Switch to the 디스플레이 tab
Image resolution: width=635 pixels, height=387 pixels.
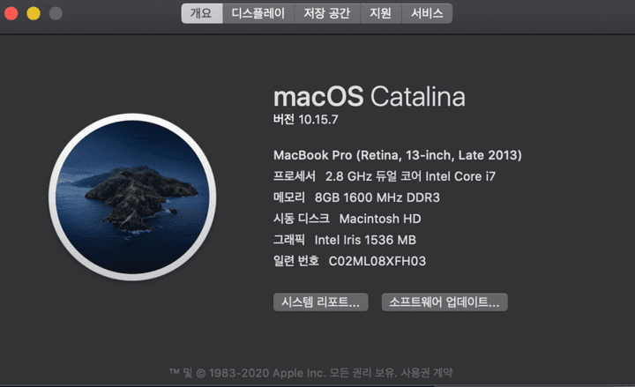tap(258, 13)
